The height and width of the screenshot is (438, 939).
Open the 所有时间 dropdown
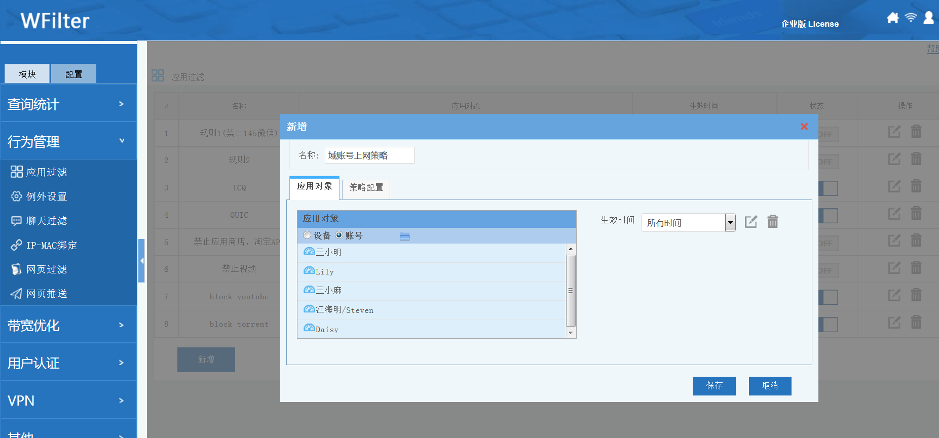coord(730,223)
